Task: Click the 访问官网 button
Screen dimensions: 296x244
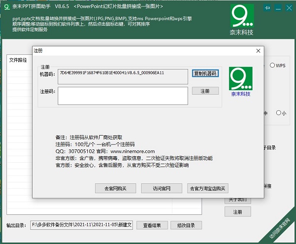Action: coord(162,188)
